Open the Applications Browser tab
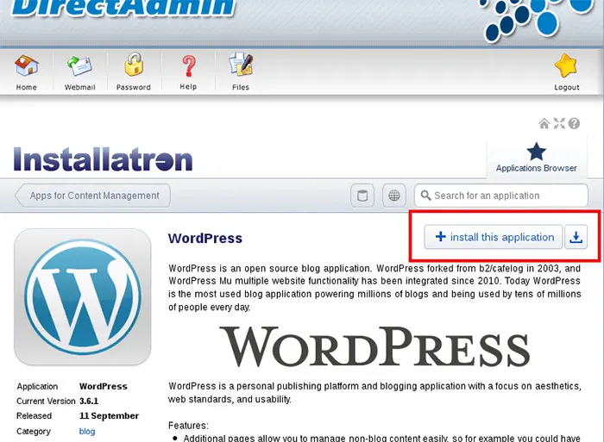Viewport: 604px width, 442px height. 536,158
